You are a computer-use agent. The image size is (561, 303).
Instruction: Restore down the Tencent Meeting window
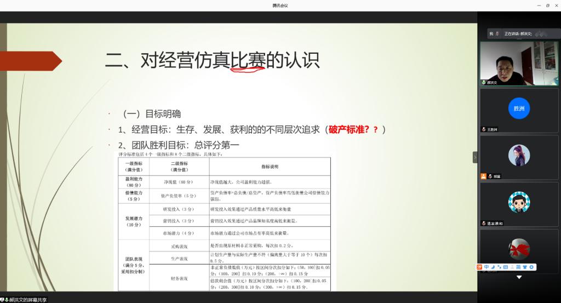pyautogui.click(x=547, y=5)
